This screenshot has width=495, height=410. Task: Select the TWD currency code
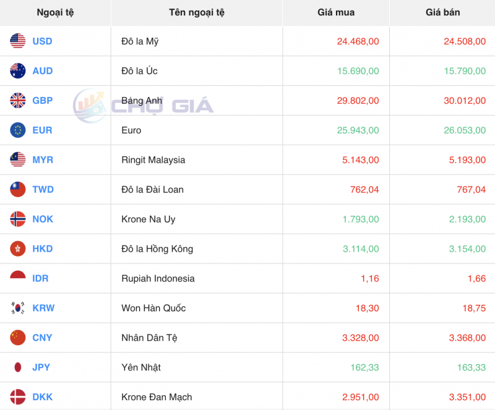tap(43, 189)
